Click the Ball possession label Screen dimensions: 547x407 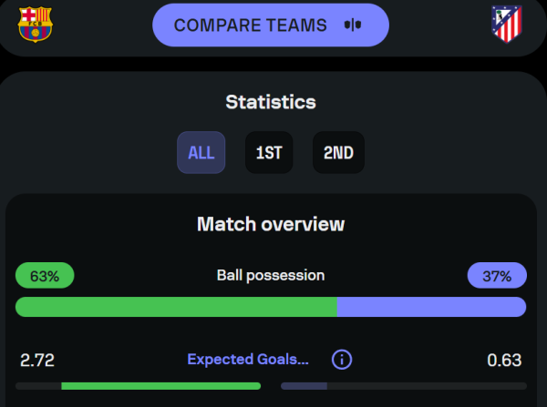click(x=271, y=276)
